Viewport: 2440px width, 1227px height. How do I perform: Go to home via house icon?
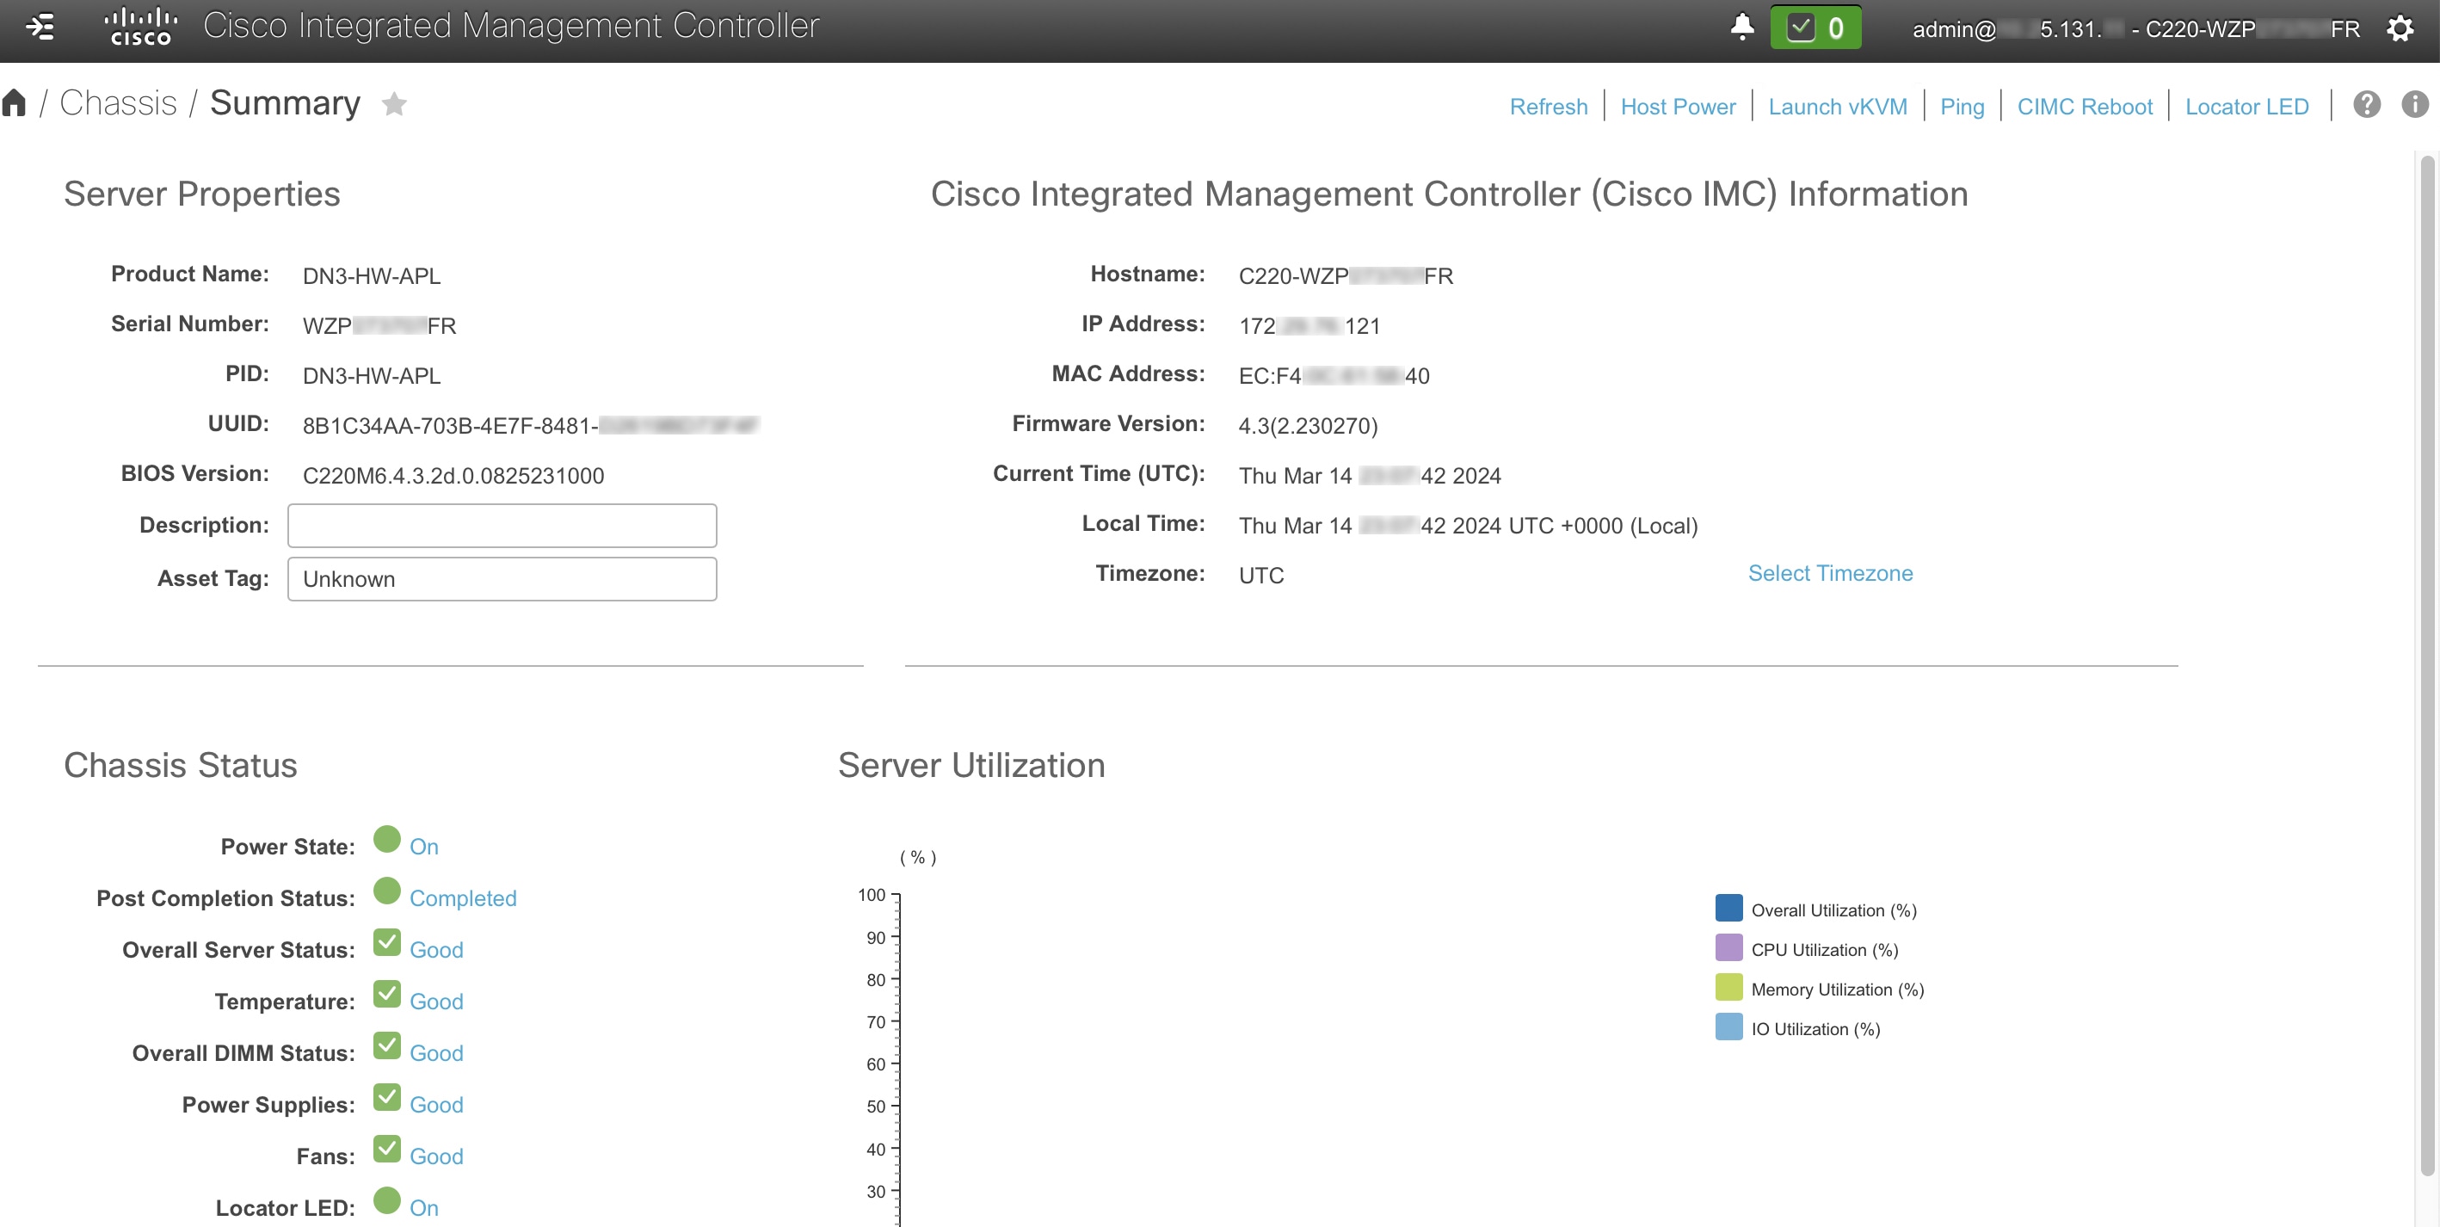pyautogui.click(x=15, y=102)
